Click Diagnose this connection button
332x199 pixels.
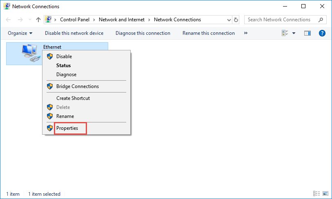point(143,33)
